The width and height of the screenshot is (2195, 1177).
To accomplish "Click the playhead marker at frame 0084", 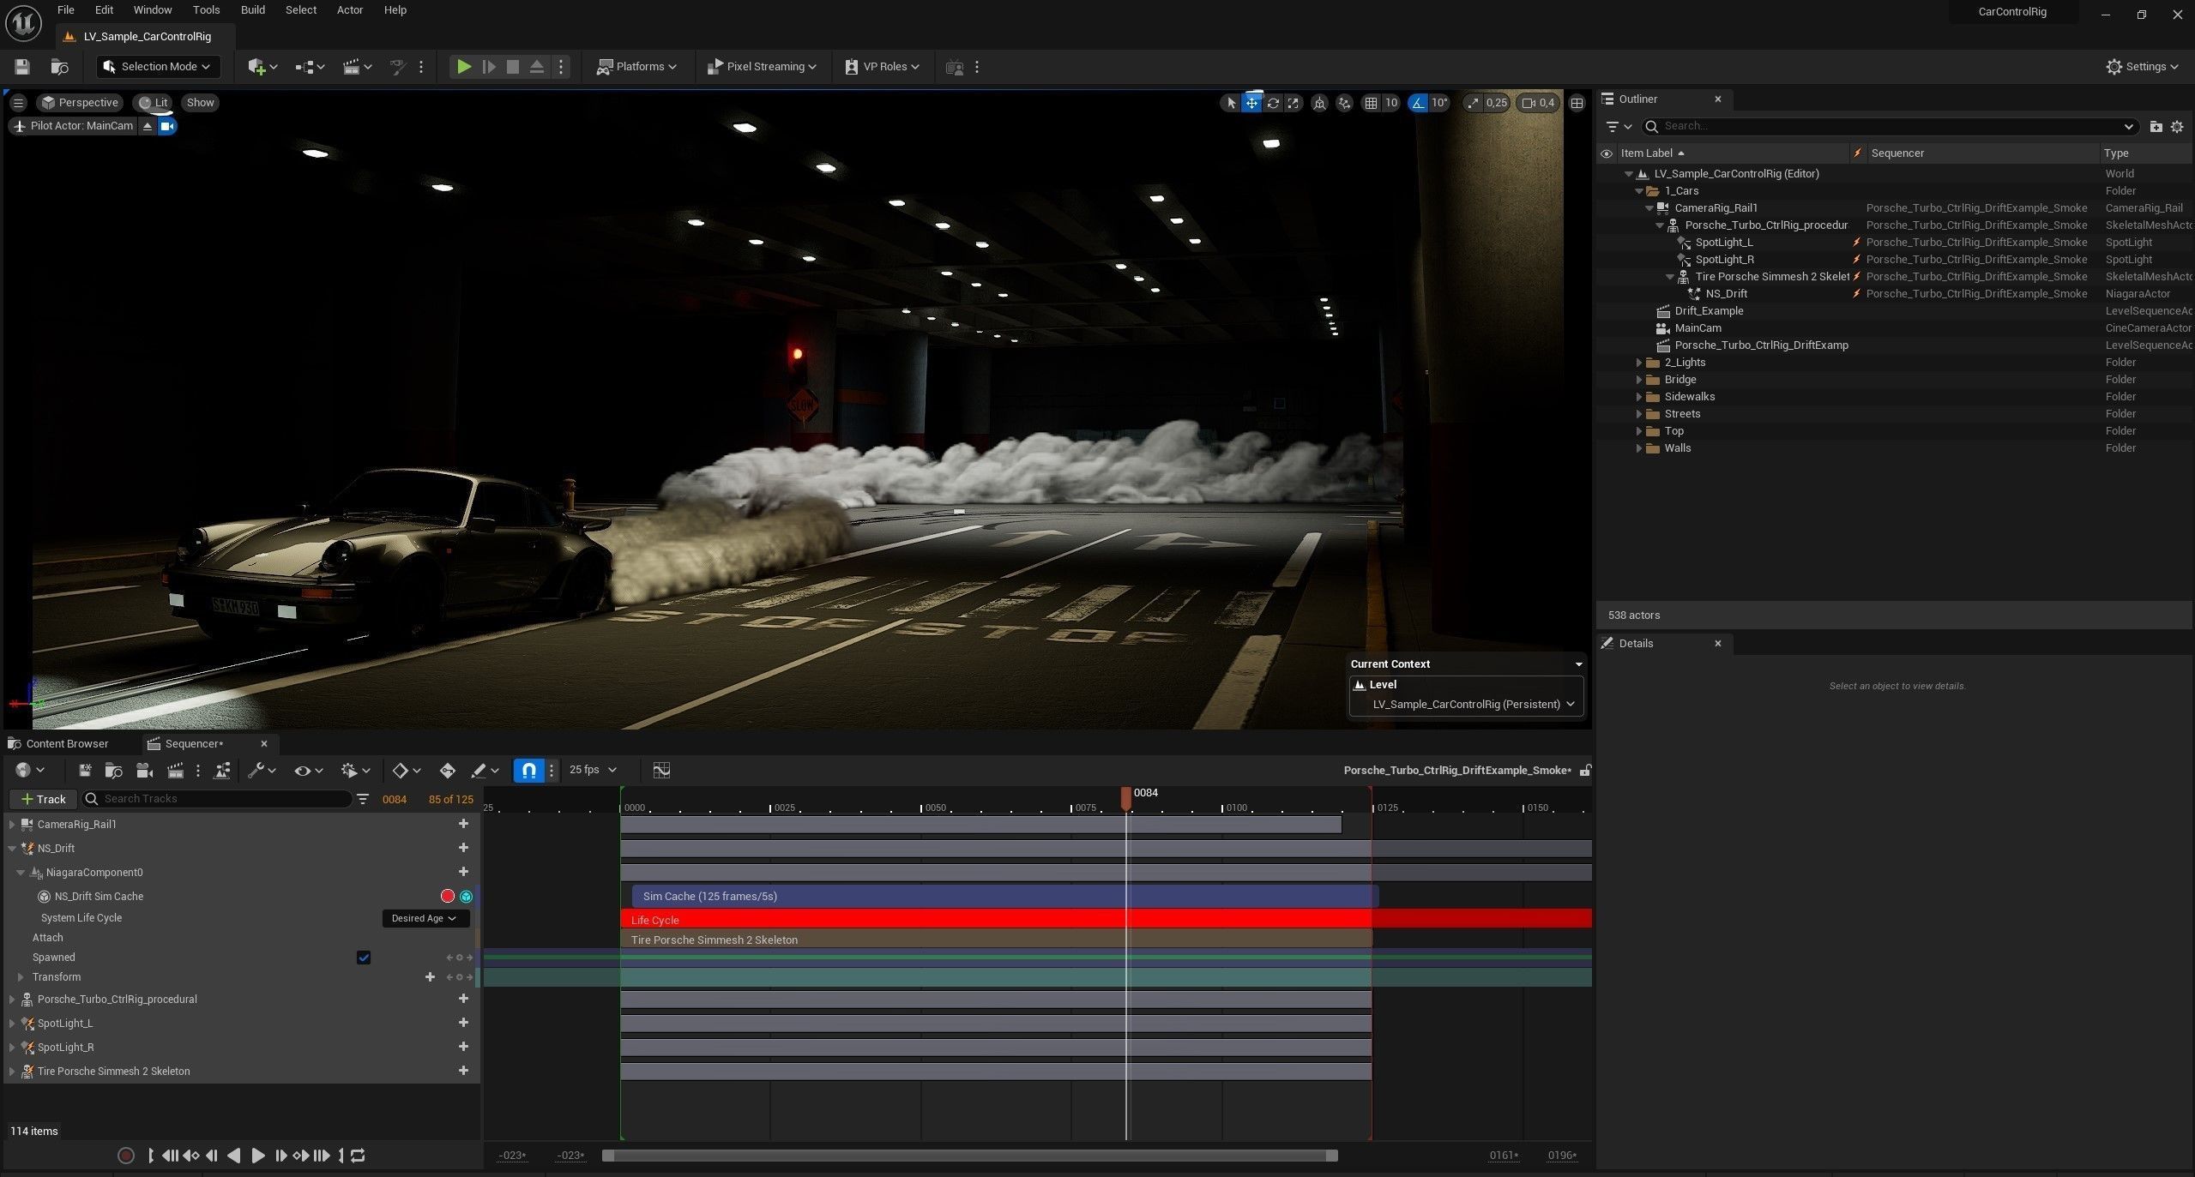I will click(x=1126, y=798).
